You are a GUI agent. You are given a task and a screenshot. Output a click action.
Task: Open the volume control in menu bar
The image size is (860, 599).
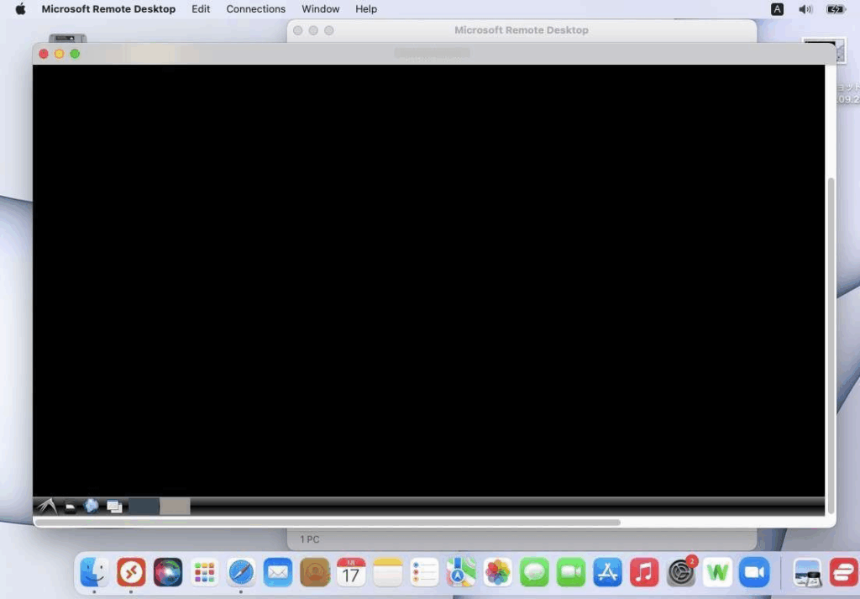click(805, 8)
